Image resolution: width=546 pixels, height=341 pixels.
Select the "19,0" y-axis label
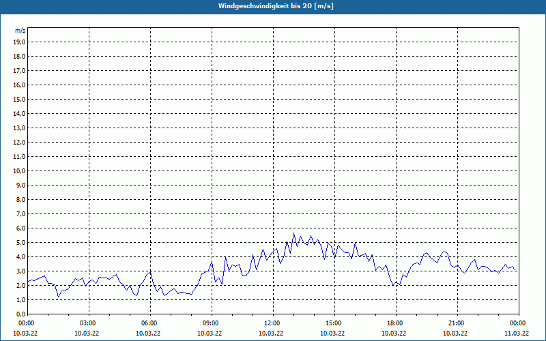pos(20,42)
